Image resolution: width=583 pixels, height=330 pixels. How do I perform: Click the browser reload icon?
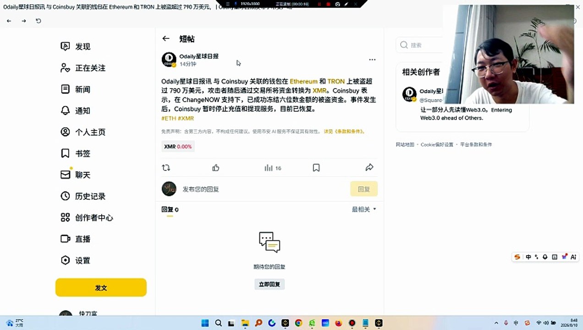(x=38, y=21)
